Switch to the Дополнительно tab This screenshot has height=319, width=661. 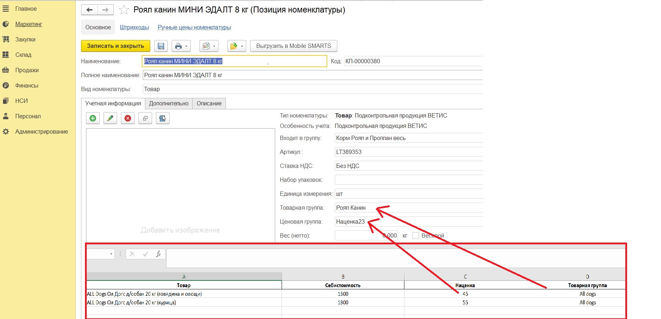(168, 104)
